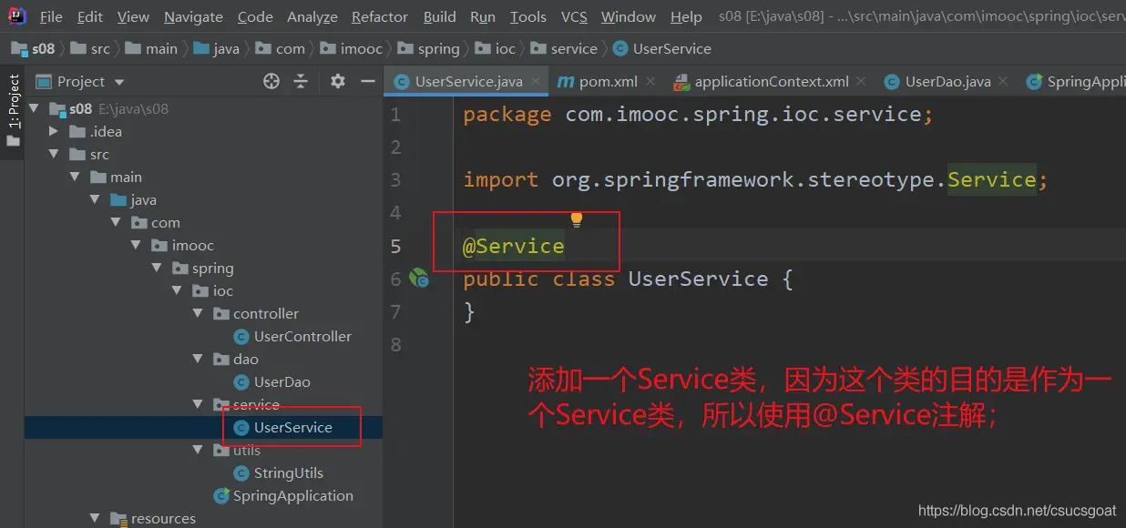
Task: Hide the Project panel with minimize icon
Action: (368, 82)
